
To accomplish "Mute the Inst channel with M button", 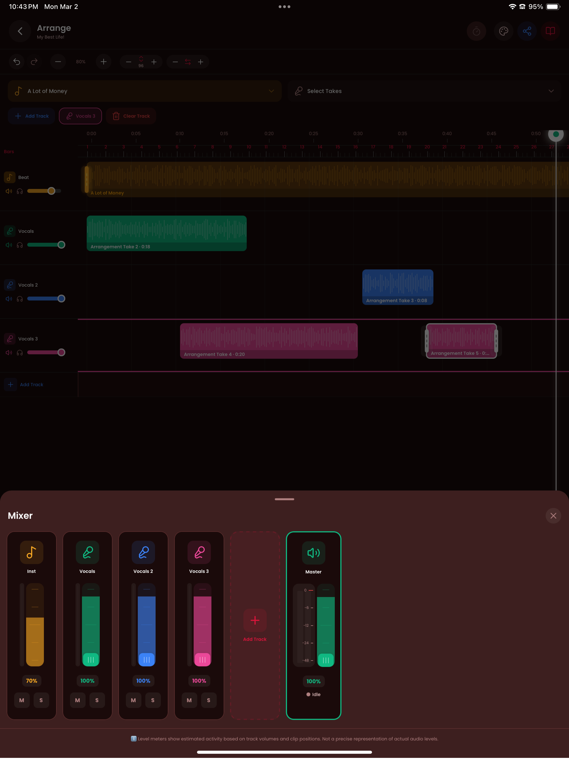I will pos(22,700).
